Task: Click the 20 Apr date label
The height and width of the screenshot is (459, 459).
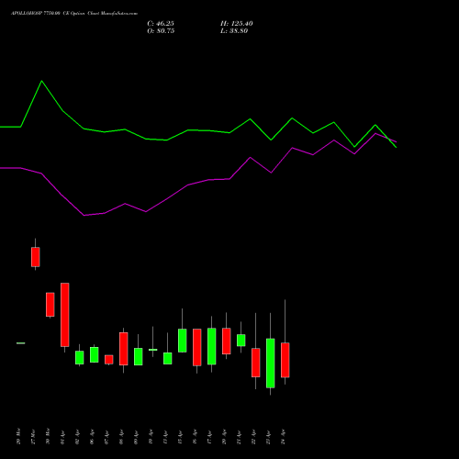Action: coord(224,437)
